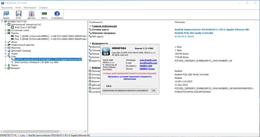The height and width of the screenshot is (137, 260).
Task: Click the Intel Core i7-2670QM CPU chip icon
Action: [12, 27]
